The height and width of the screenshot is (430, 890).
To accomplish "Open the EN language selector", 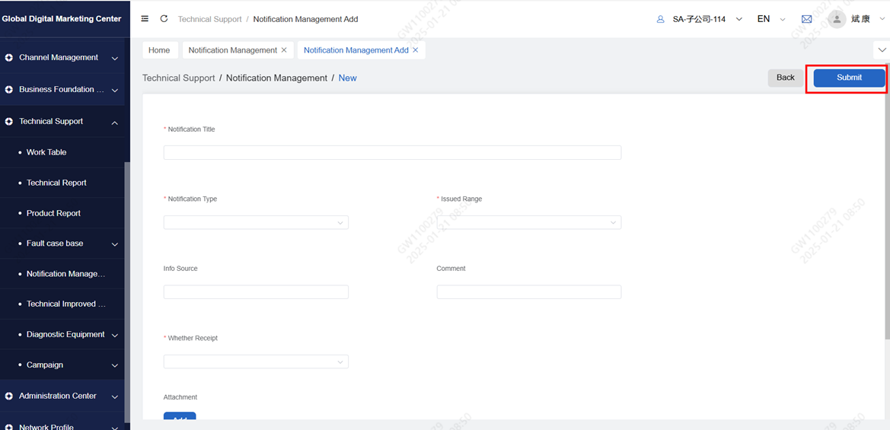I will (770, 19).
